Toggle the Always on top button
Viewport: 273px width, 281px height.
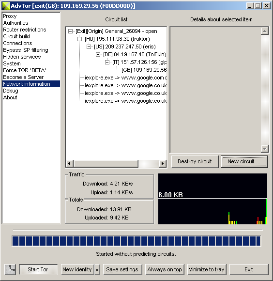(165, 269)
